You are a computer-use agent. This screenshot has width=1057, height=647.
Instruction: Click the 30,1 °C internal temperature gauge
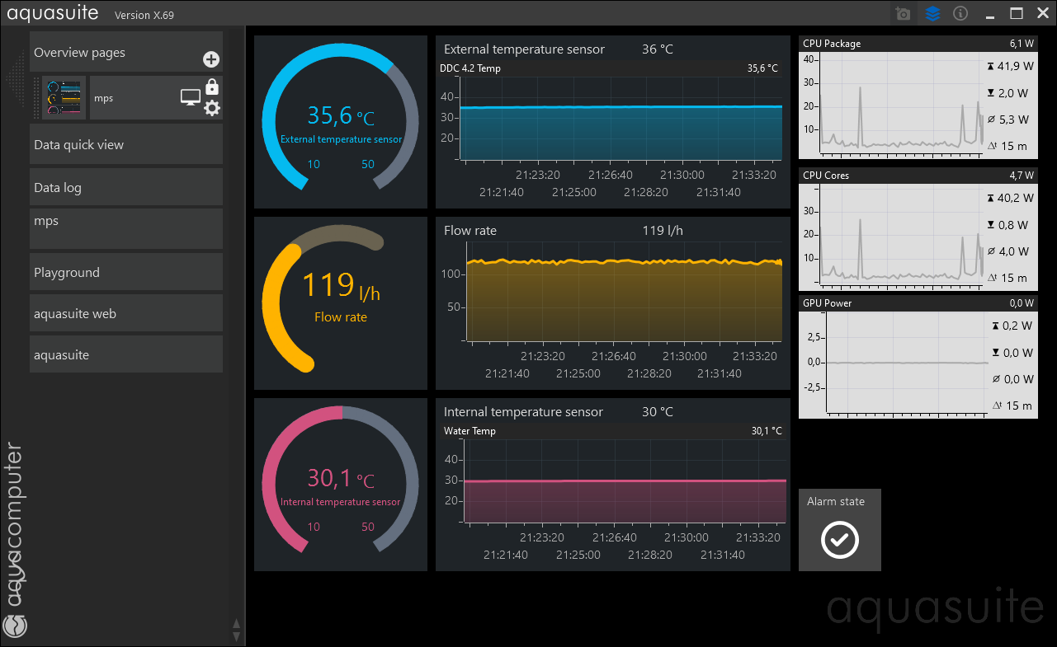pos(341,485)
